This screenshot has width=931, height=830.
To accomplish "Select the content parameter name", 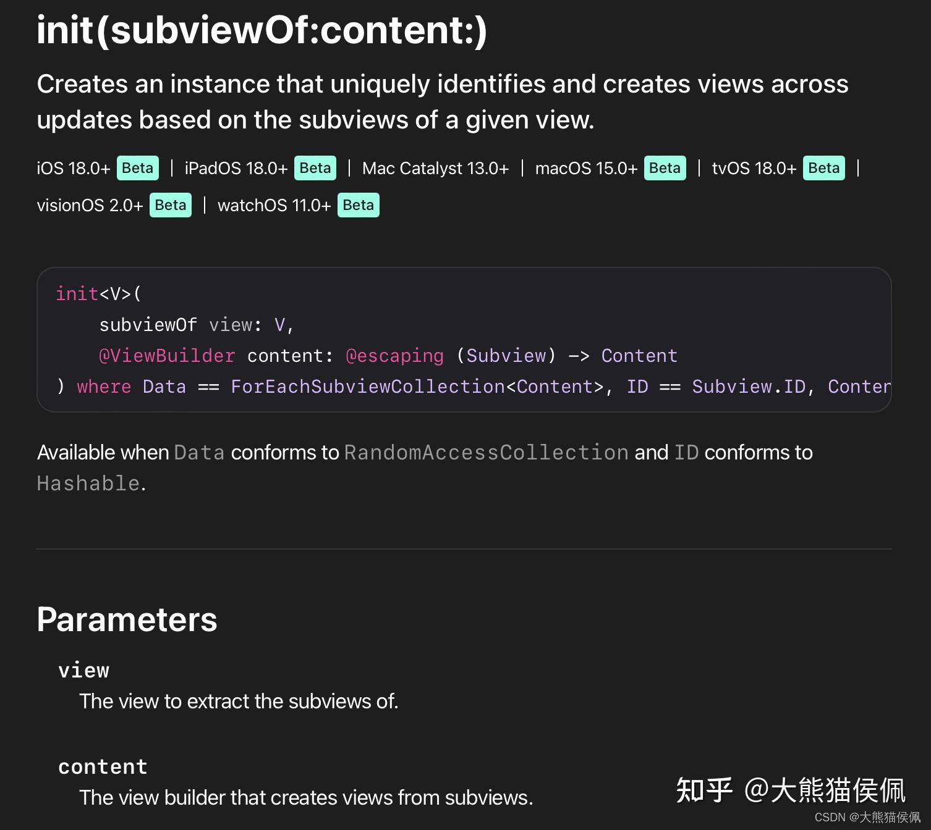I will [x=103, y=766].
